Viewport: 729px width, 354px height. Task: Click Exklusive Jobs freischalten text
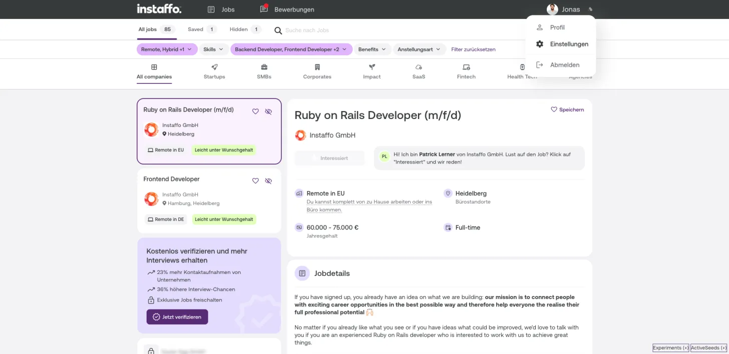coord(189,300)
